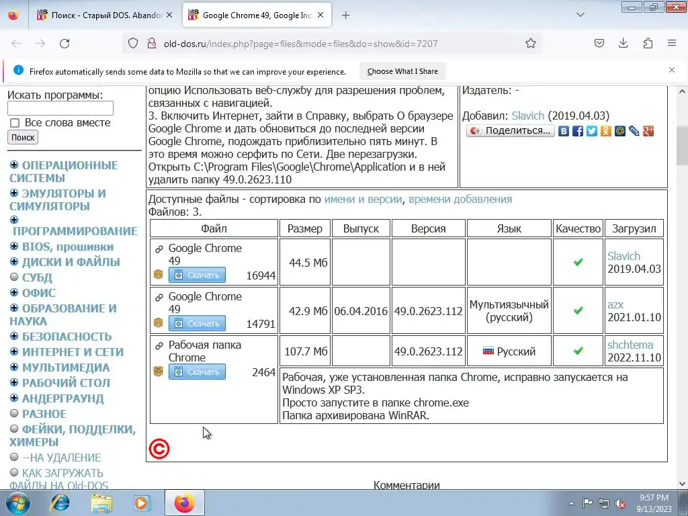Sort files by времени добавления
688x516 pixels.
click(460, 199)
